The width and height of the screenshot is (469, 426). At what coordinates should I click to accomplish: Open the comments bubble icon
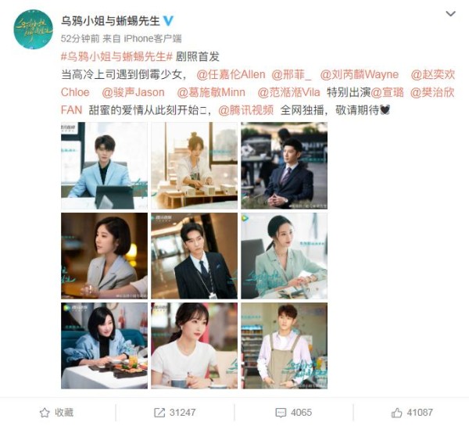(281, 413)
